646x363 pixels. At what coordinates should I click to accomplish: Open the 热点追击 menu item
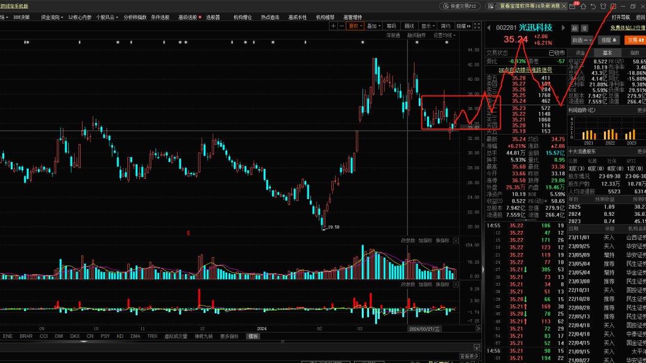(270, 17)
